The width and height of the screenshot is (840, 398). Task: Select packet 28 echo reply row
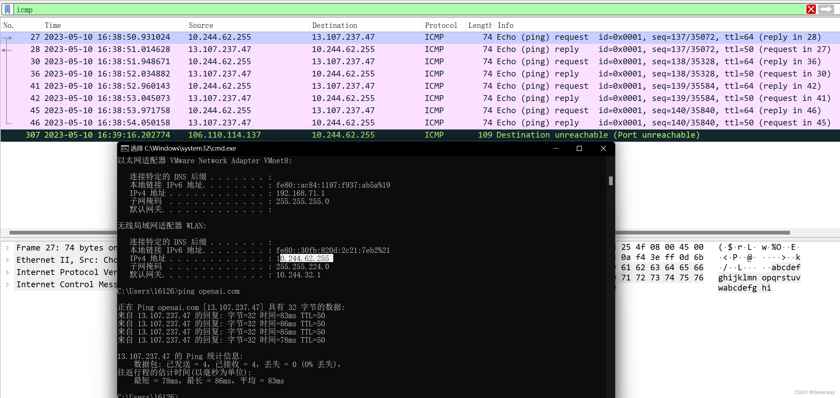pos(340,49)
